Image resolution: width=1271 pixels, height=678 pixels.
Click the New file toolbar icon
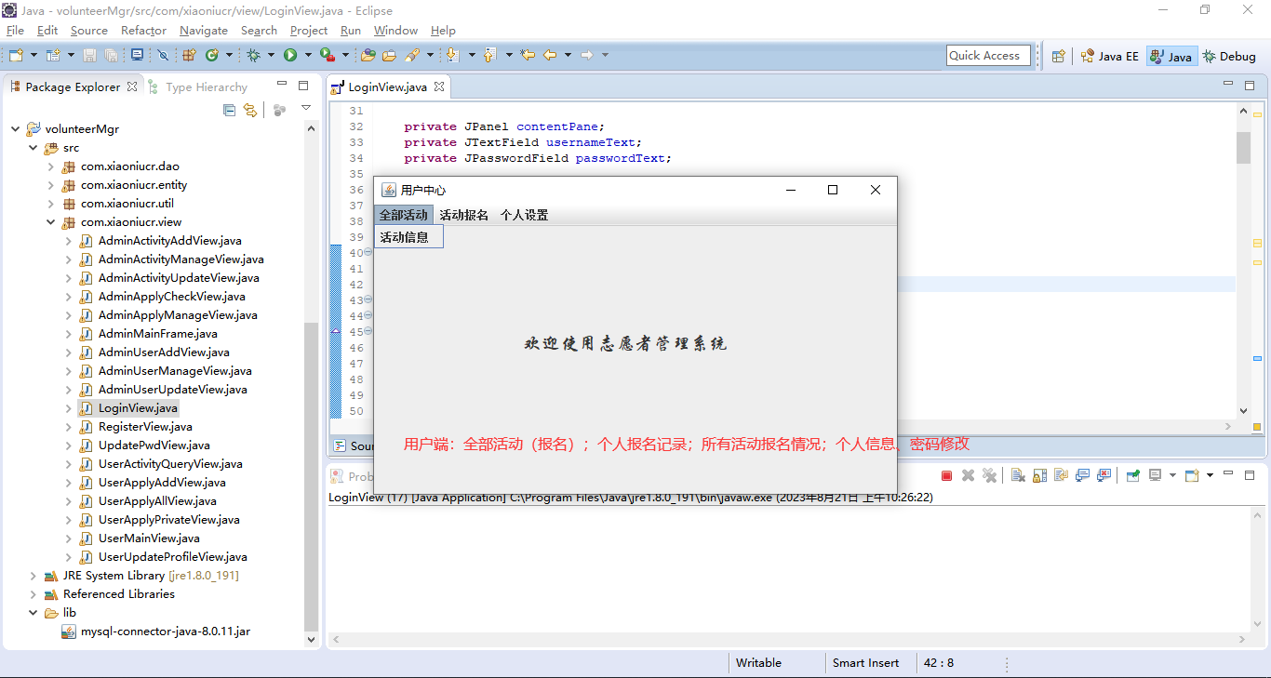click(x=16, y=55)
